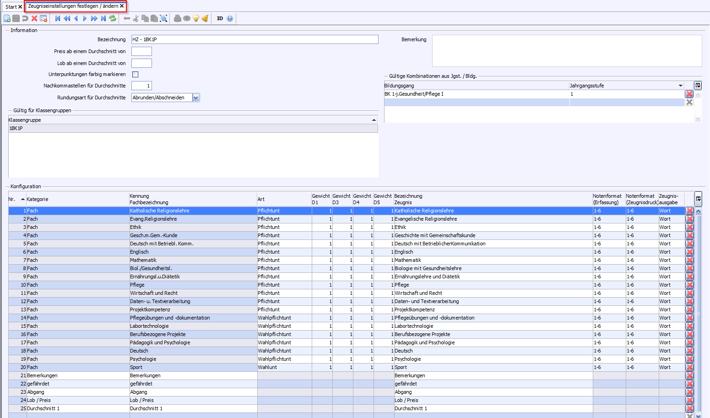Click the Bezeichnung input field
Screen dimensions: 710x418
click(255, 39)
